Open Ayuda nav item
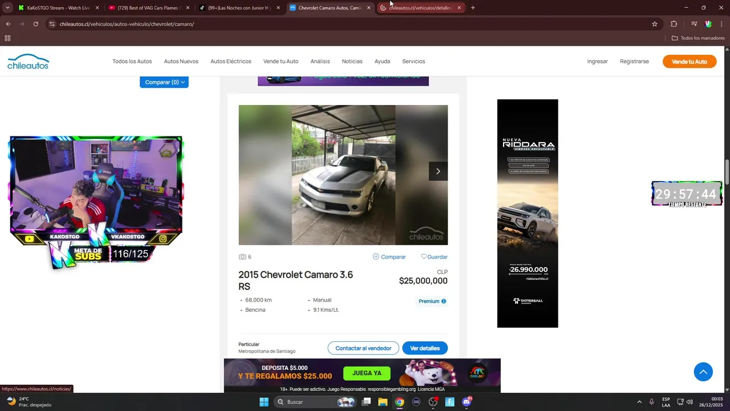The image size is (730, 411). coord(382,61)
